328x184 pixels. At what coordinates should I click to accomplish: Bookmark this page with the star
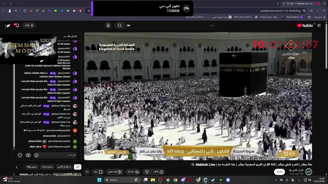[x=89, y=11]
